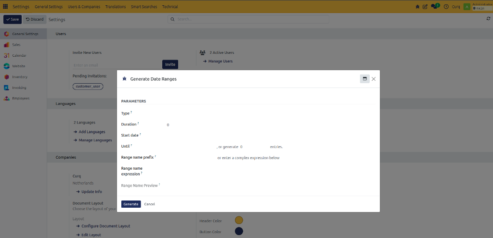
Task: Click the Add Languages link
Action: pyautogui.click(x=89, y=132)
